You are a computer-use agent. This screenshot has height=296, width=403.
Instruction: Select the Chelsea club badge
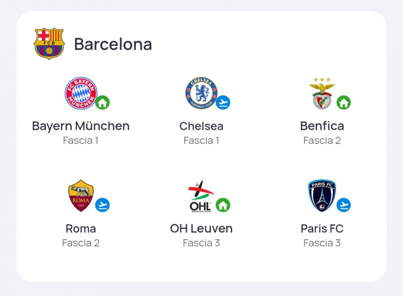(201, 93)
